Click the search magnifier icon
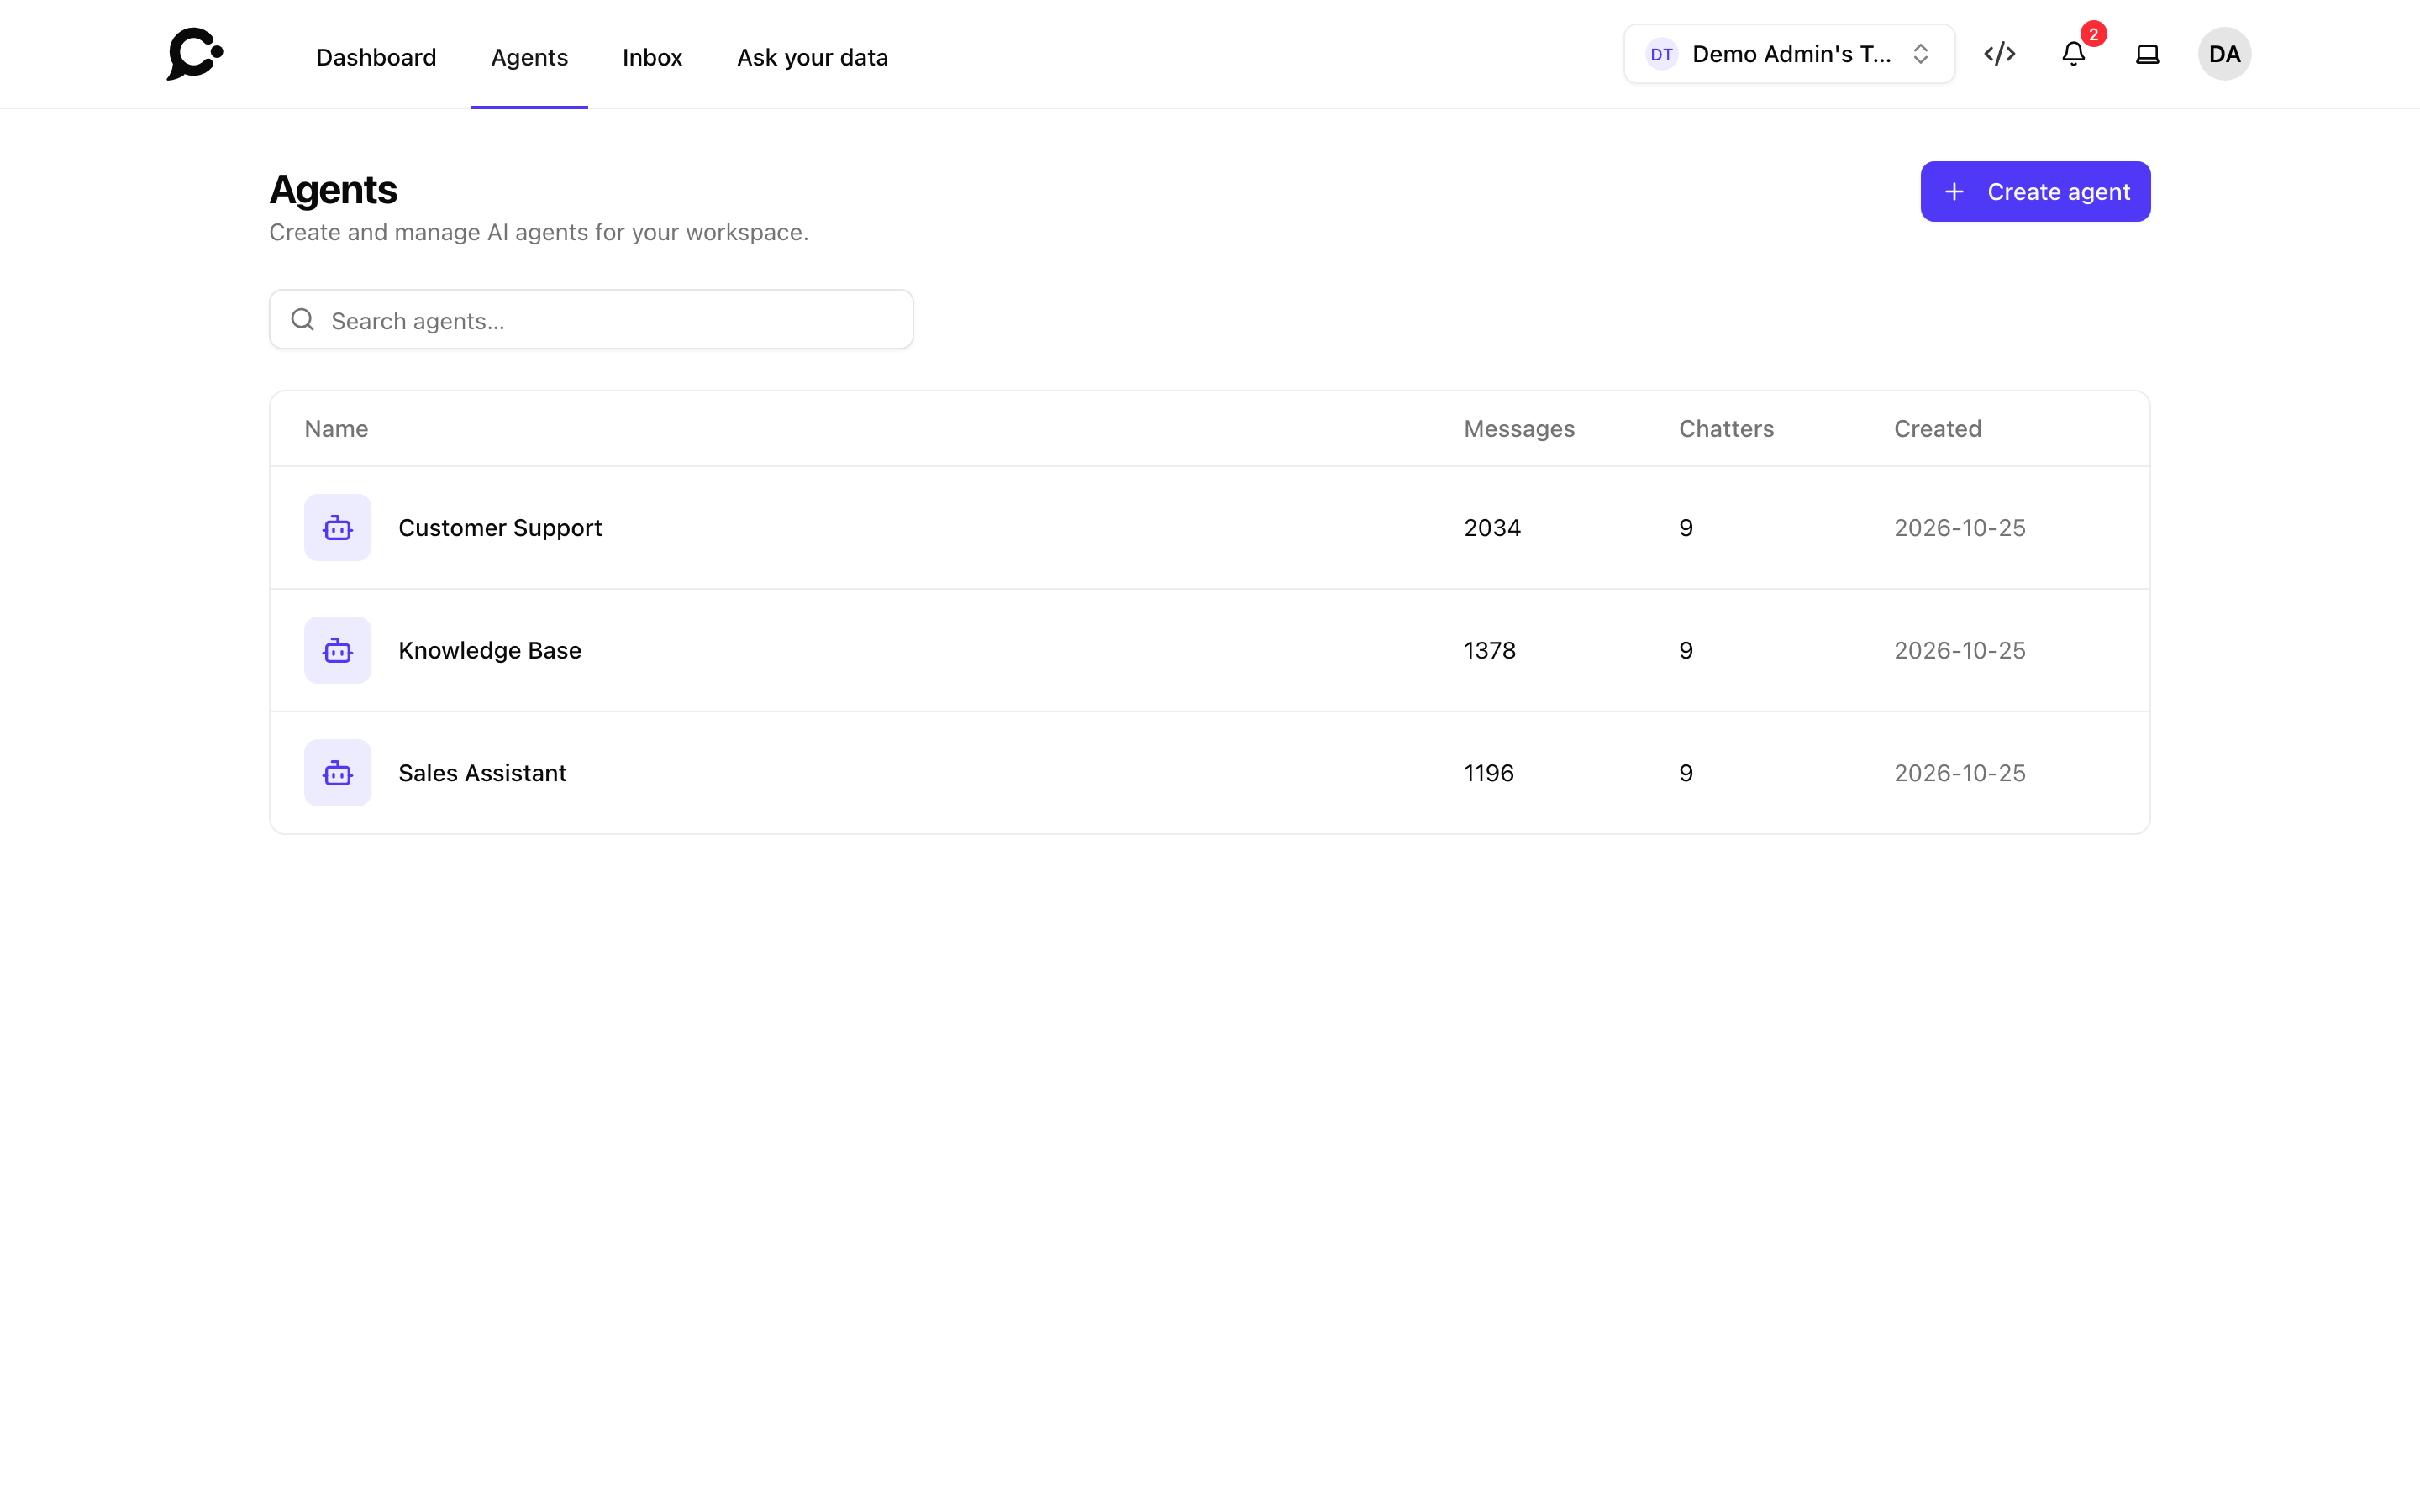The width and height of the screenshot is (2420, 1512). (x=302, y=319)
